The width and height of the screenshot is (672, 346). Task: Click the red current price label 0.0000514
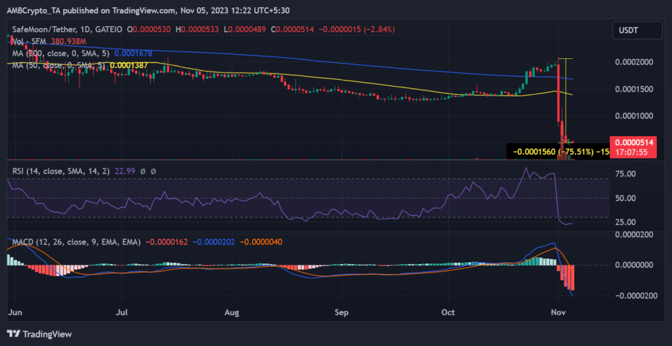pyautogui.click(x=631, y=142)
